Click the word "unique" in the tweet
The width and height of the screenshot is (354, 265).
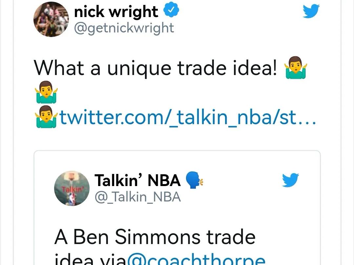pos(139,68)
